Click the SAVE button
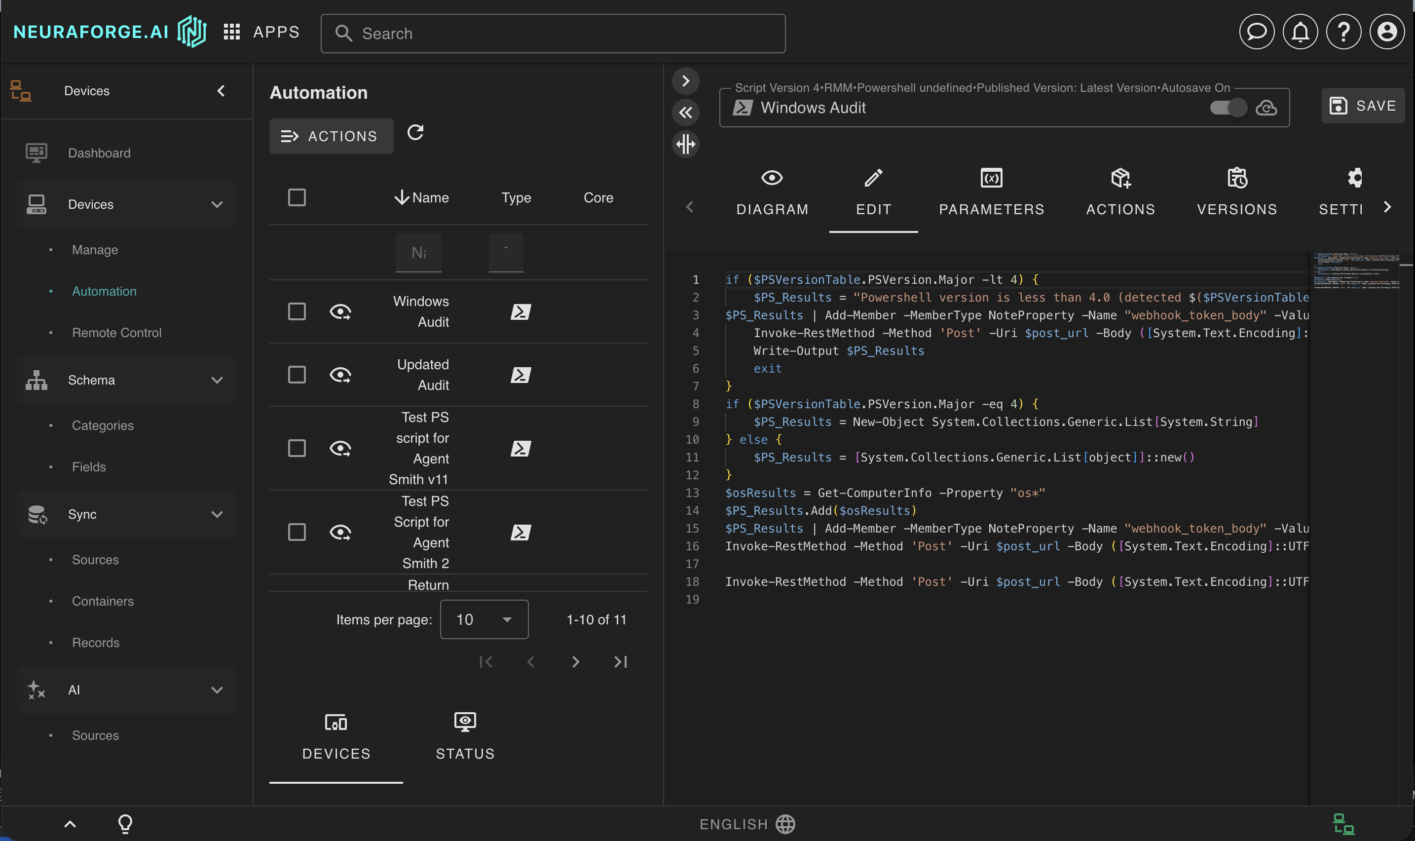Screen dimensions: 1415x841 [1362, 106]
